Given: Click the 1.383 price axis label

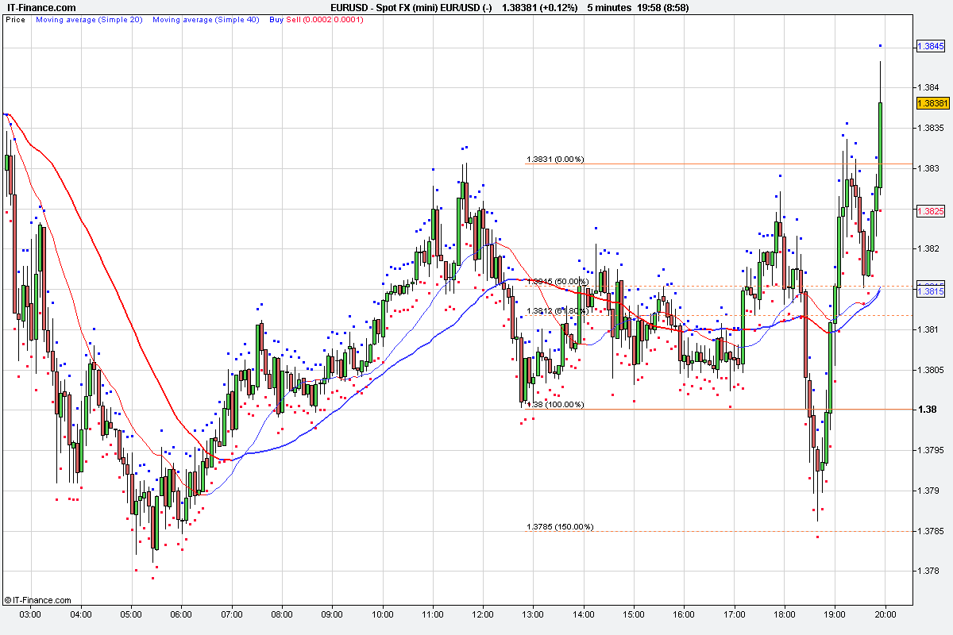Looking at the screenshot, I should [928, 168].
